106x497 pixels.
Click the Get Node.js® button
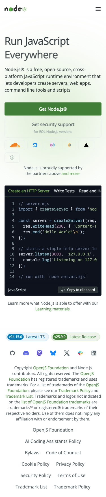(x=53, y=109)
